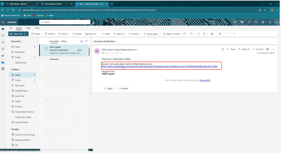The width and height of the screenshot is (281, 153).
Task: Click in the Outlook Search box
Action: pos(65,22)
